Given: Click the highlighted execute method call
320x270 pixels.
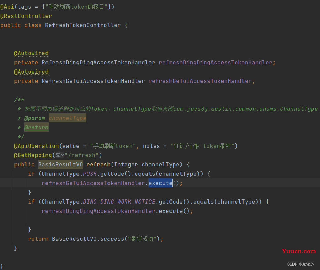Looking at the screenshot, I should [x=161, y=183].
